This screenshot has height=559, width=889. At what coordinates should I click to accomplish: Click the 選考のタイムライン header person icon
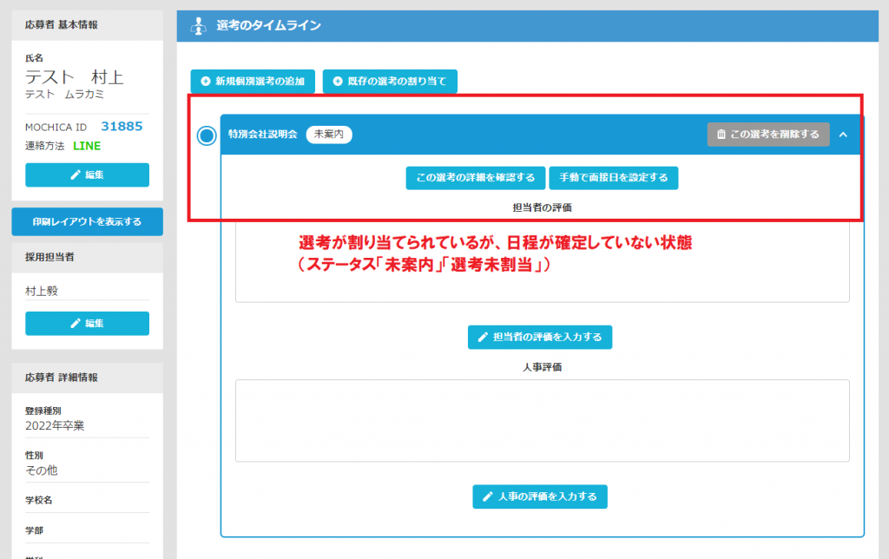click(198, 26)
